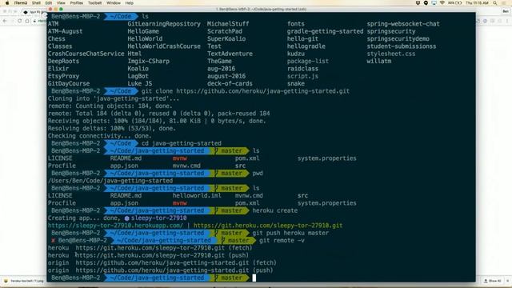The width and height of the screenshot is (512, 288).
Task: Click the iTerm2 window title bar text
Action: click(262, 9)
